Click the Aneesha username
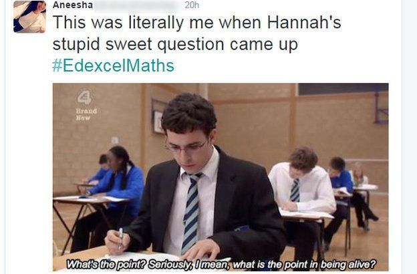The width and height of the screenshot is (417, 274). (x=73, y=5)
